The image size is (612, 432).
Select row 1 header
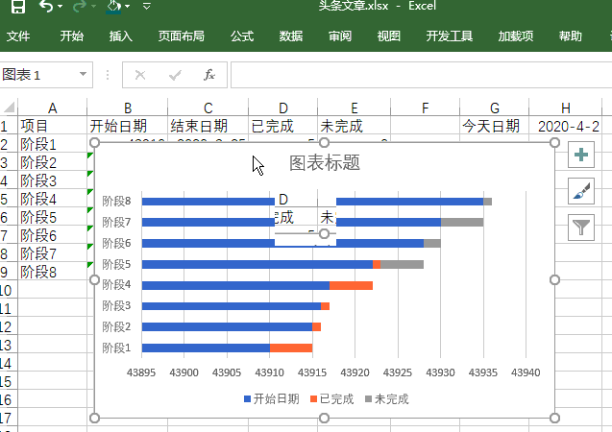pos(9,126)
